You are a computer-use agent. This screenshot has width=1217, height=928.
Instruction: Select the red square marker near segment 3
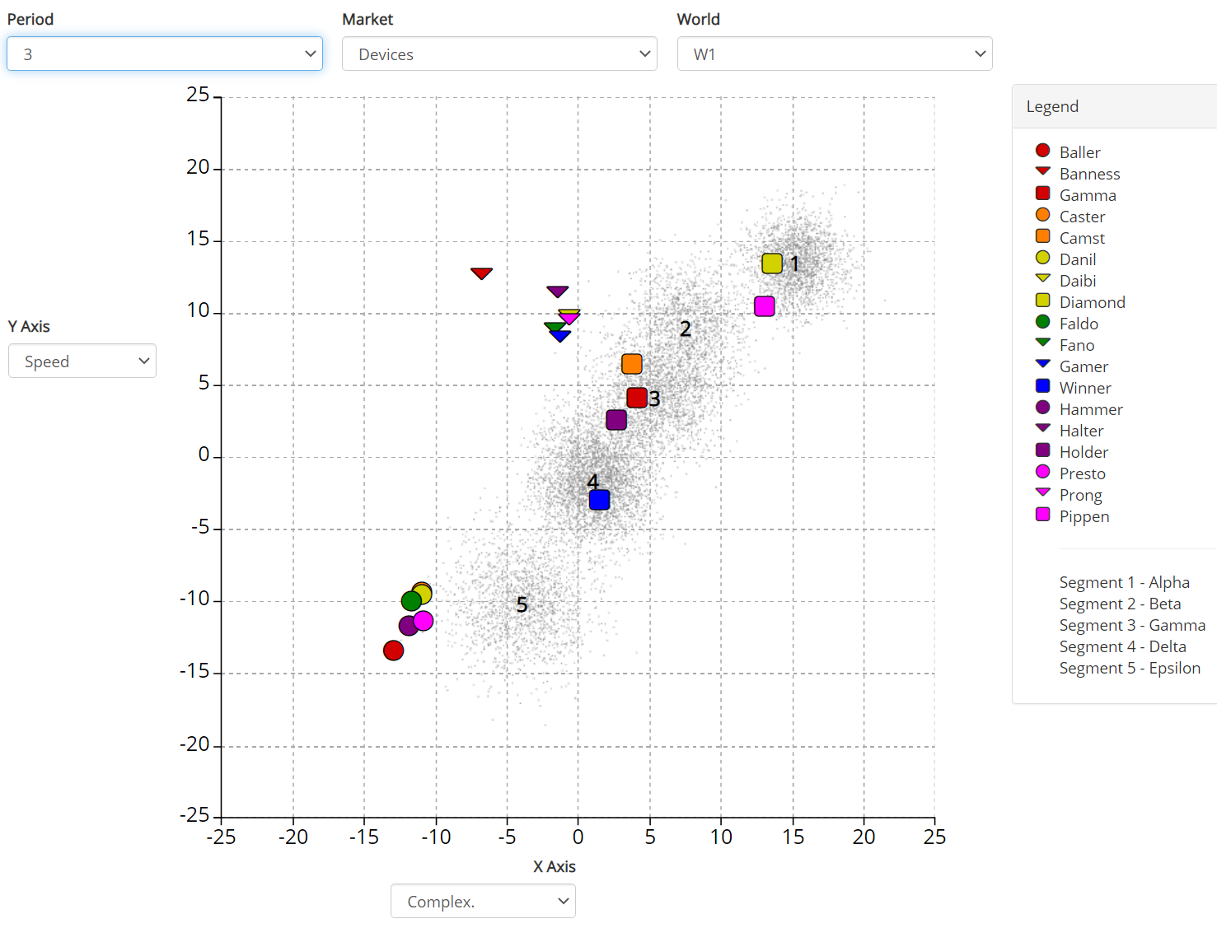click(637, 398)
